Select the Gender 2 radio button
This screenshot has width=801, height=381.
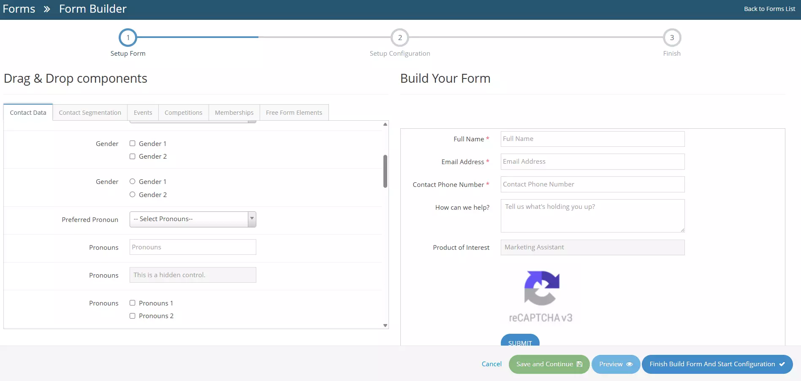[x=132, y=195]
